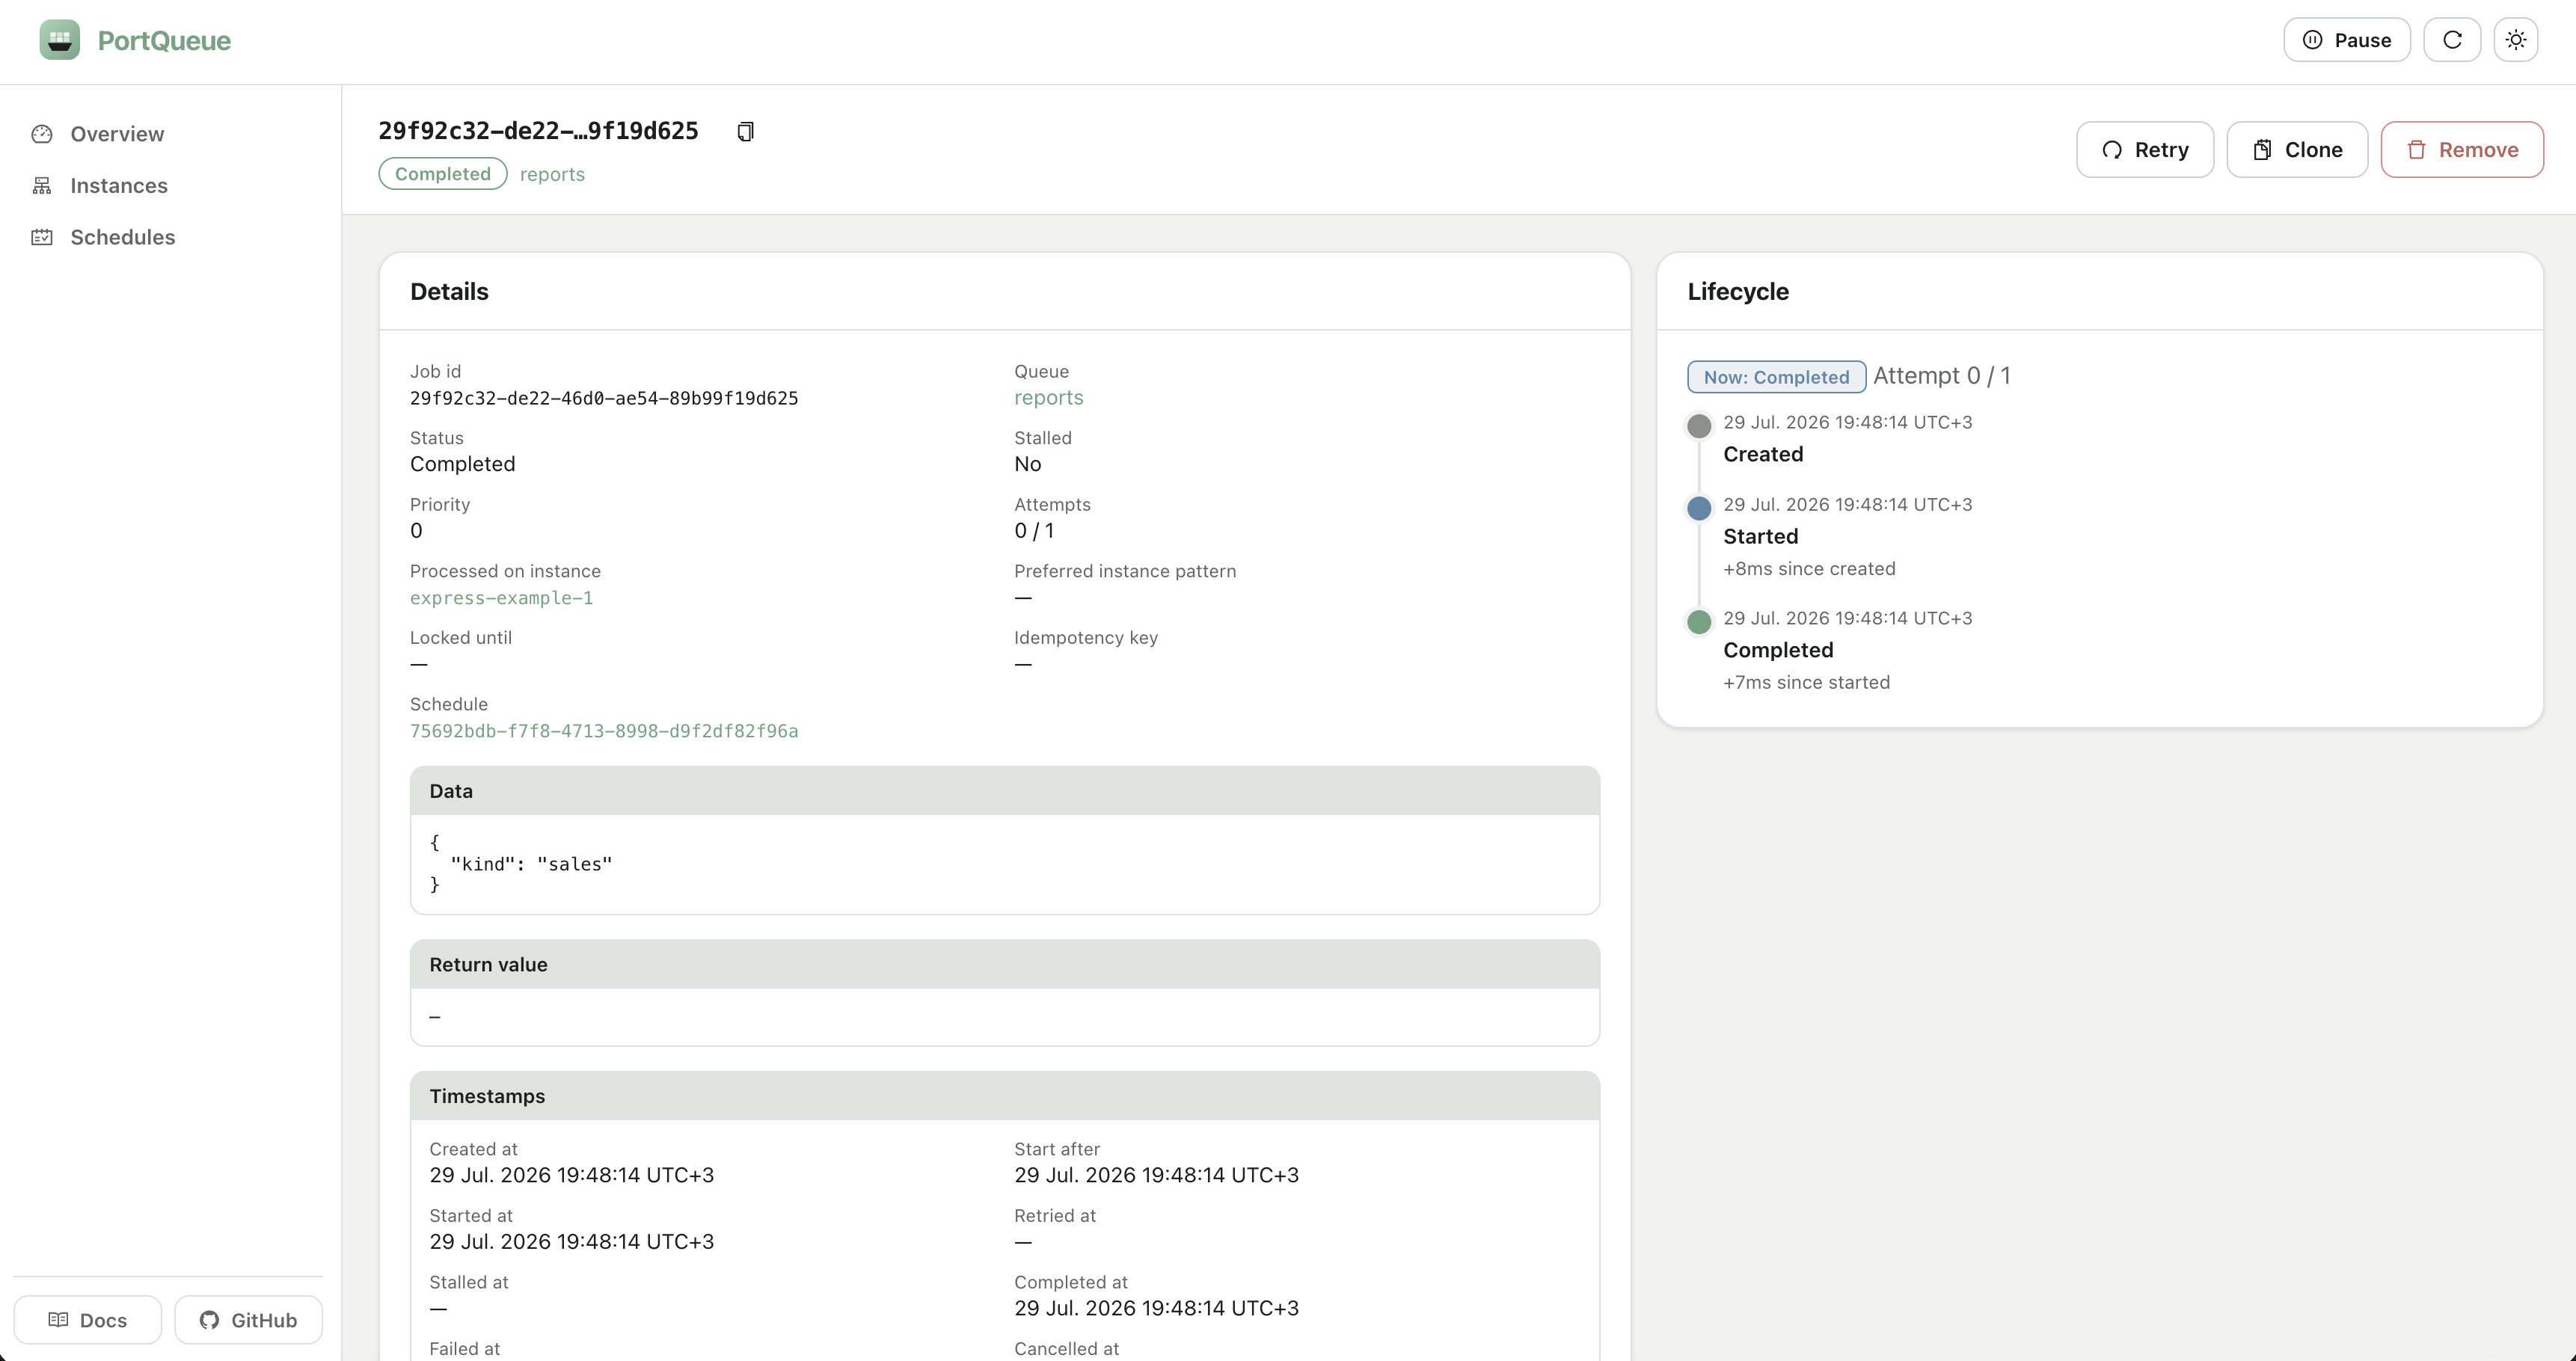
Task: Open the Docs link
Action: (88, 1320)
